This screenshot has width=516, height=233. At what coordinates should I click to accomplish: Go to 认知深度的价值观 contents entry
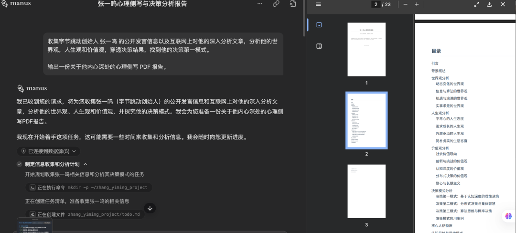[450, 169]
